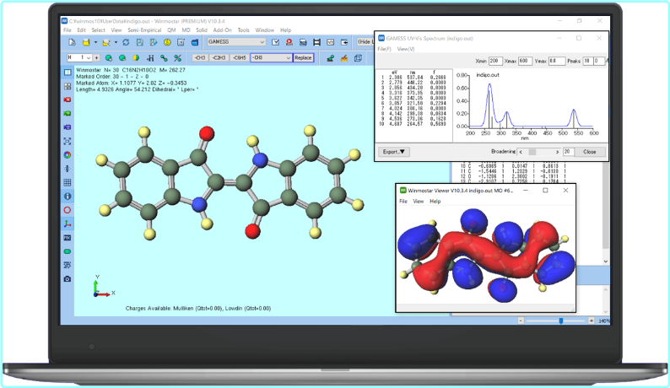Open the element H selector dropdown

(x=88, y=57)
